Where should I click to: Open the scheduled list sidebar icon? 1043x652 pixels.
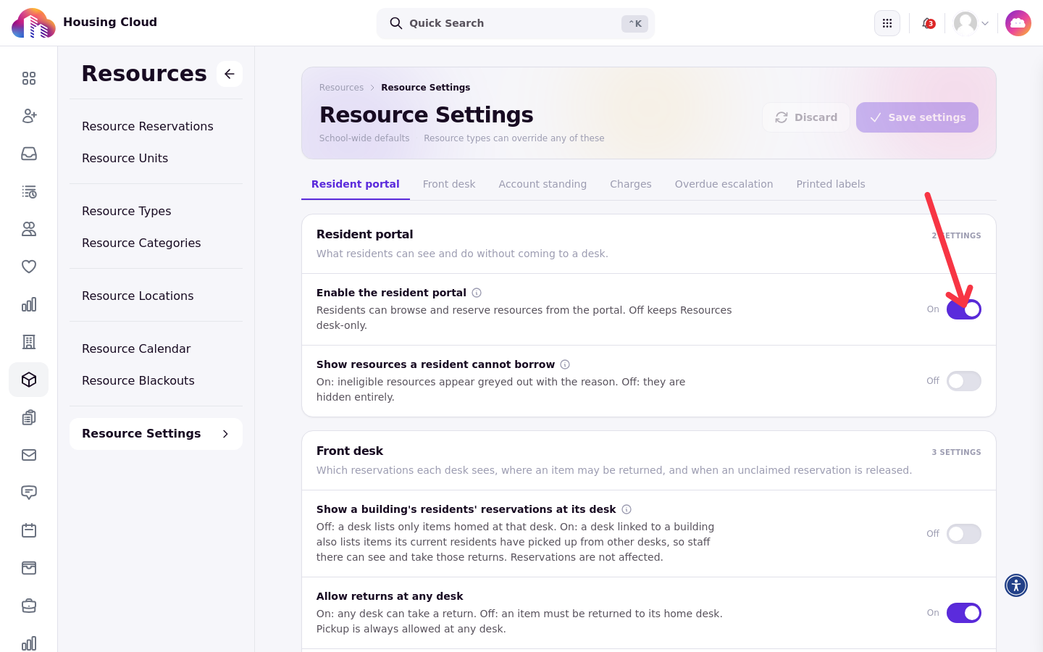[29, 191]
